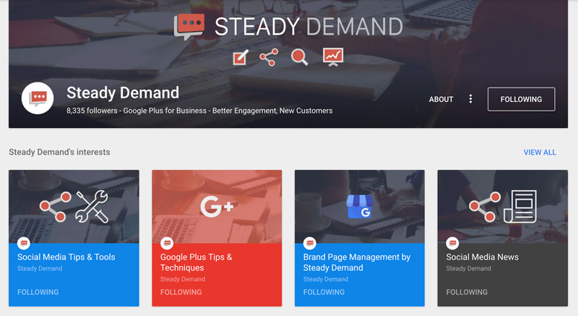
Task: Click the Google My Business store icon
Action: coord(359,207)
